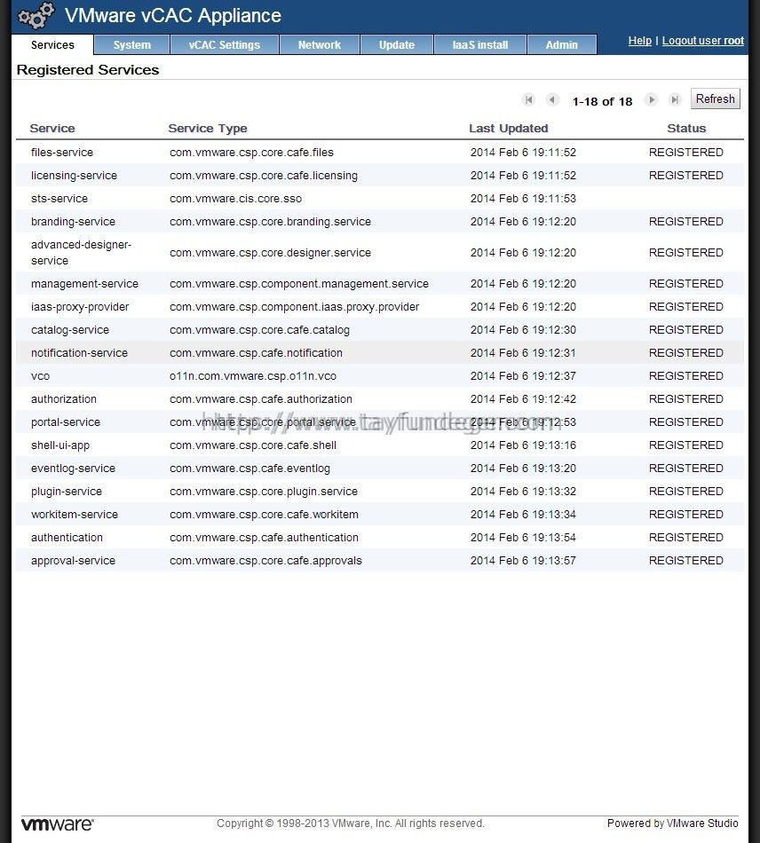Image resolution: width=760 pixels, height=843 pixels.
Task: Click the catalog-service name
Action: (x=70, y=330)
